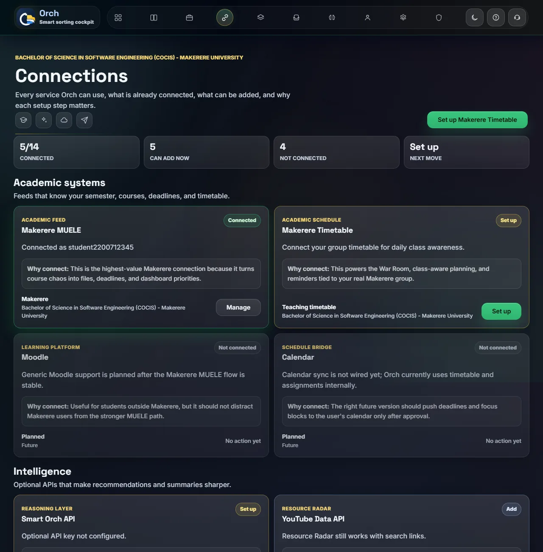Toggle dark mode with the moon icon
This screenshot has height=552, width=543.
(x=475, y=17)
